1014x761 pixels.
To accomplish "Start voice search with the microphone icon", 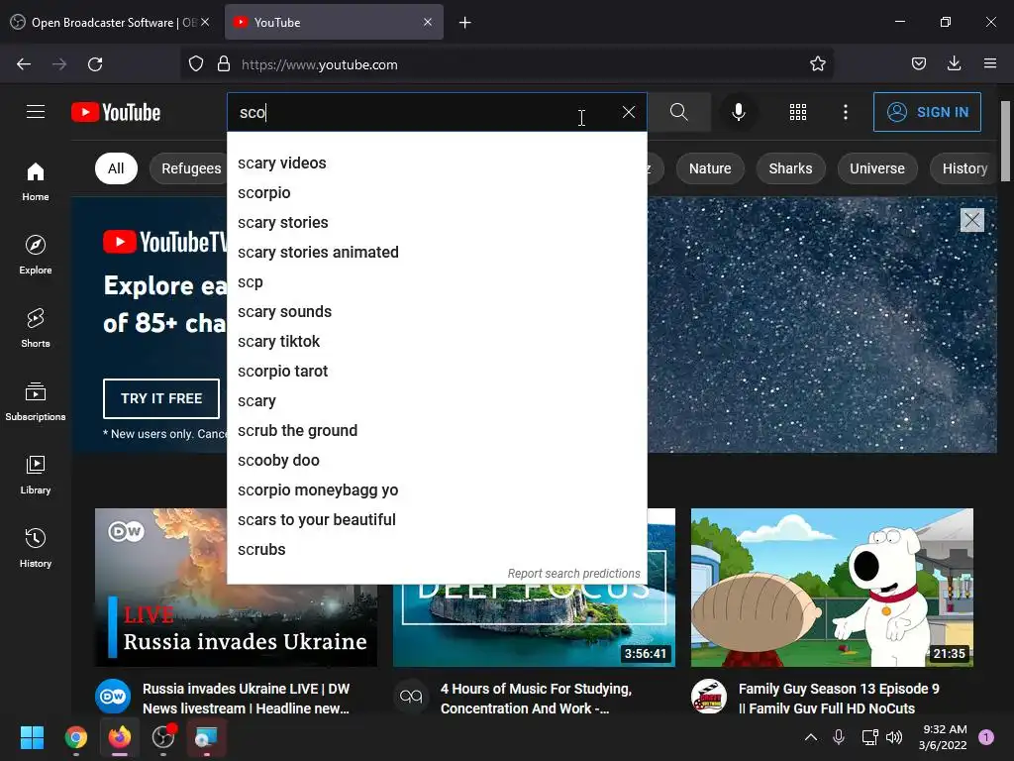I will coord(739,112).
